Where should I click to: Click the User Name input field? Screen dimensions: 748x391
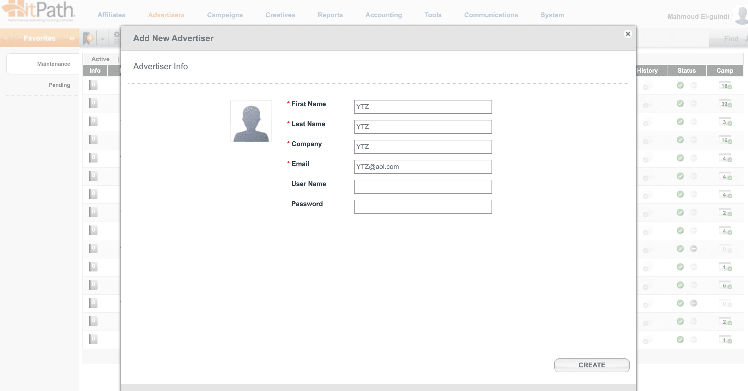[x=422, y=187]
